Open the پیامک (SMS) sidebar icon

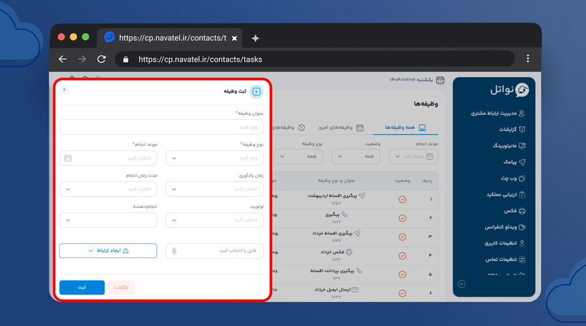tap(522, 162)
